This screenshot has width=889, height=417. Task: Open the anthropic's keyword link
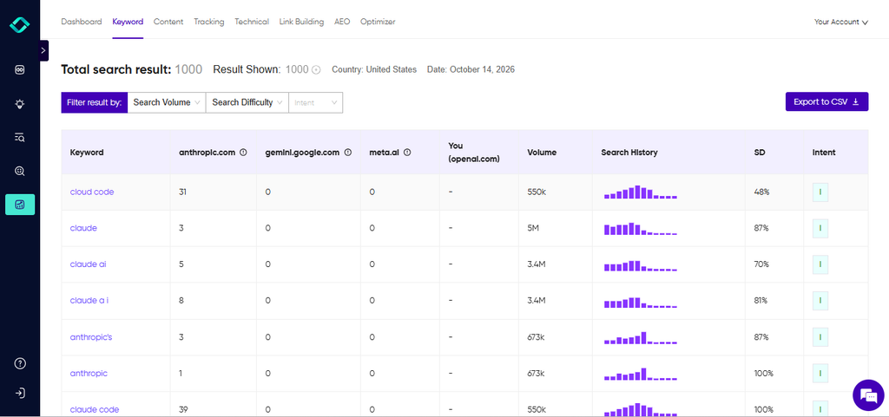(x=91, y=337)
